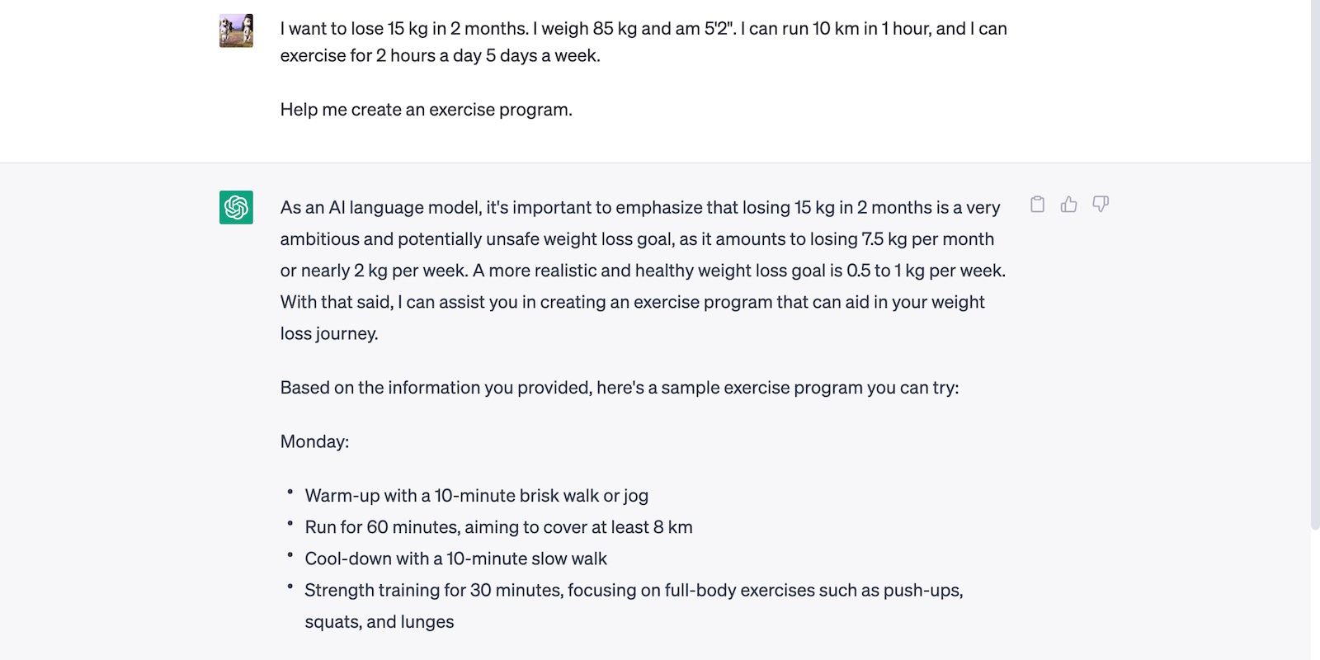Click the thumbs down icon
This screenshot has width=1320, height=660.
click(x=1101, y=205)
